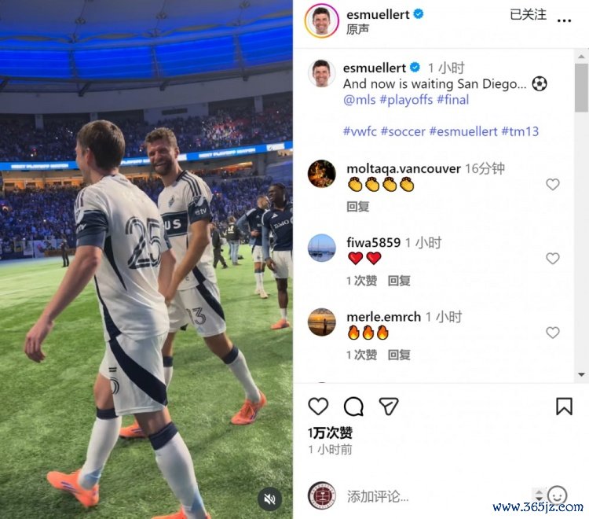Image resolution: width=589 pixels, height=519 pixels.
Task: Reply to moltaqa.vancouver's comment
Action: [x=357, y=207]
